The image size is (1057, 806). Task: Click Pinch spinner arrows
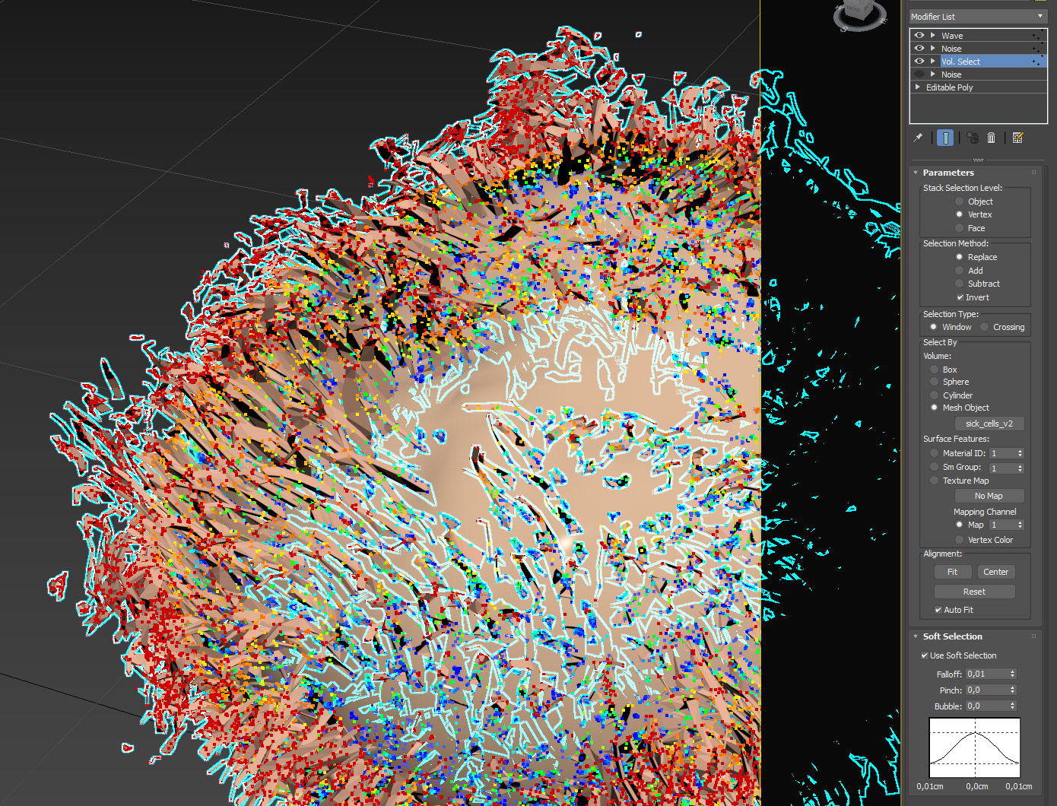(1013, 690)
